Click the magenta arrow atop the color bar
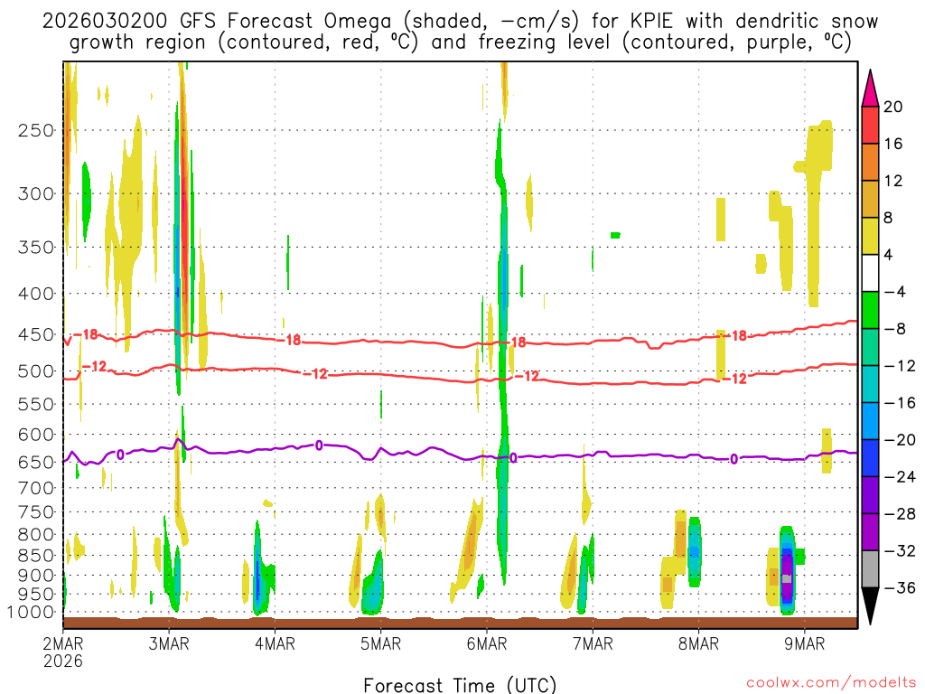The image size is (925, 694). pyautogui.click(x=870, y=88)
